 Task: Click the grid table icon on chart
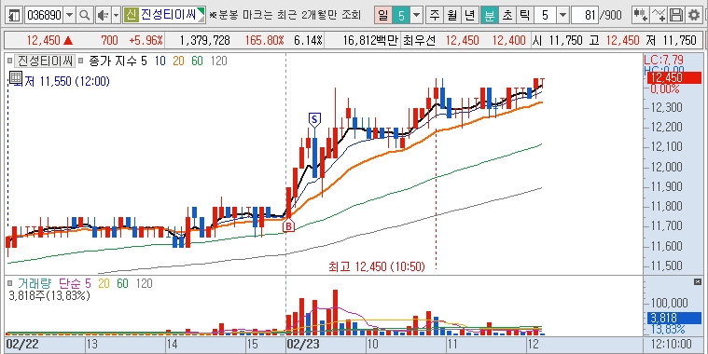click(x=15, y=76)
